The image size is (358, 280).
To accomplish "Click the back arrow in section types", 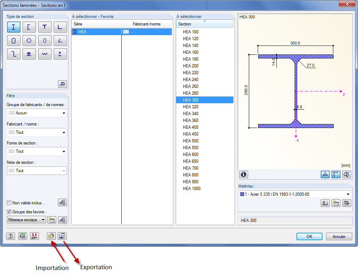I will [62, 84].
